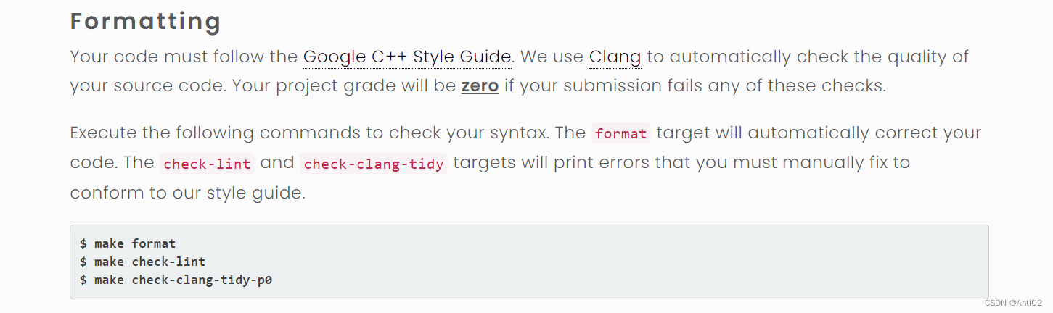Click the '$ make check-clang-tidy-p0' command line
The width and height of the screenshot is (1053, 313).
(x=176, y=280)
